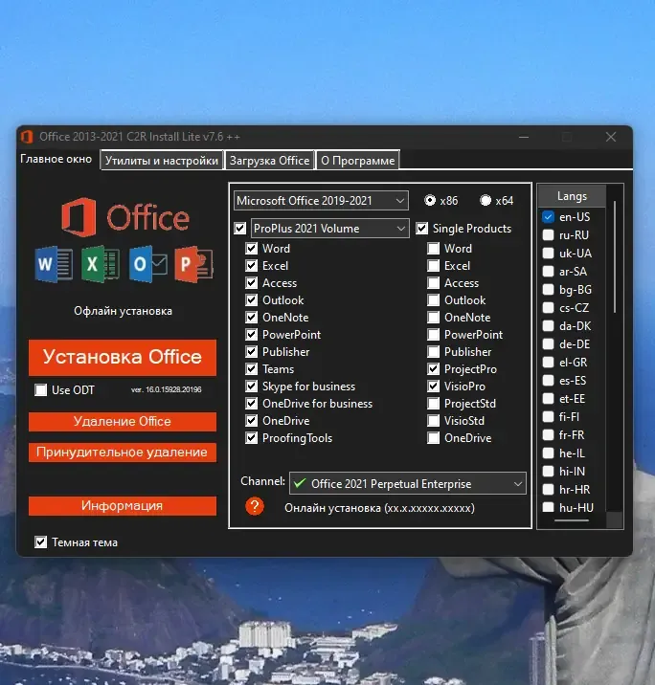Check the ru-RU language checkbox
This screenshot has width=655, height=685.
coord(548,235)
